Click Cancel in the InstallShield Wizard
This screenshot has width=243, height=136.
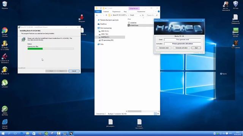[74, 71]
